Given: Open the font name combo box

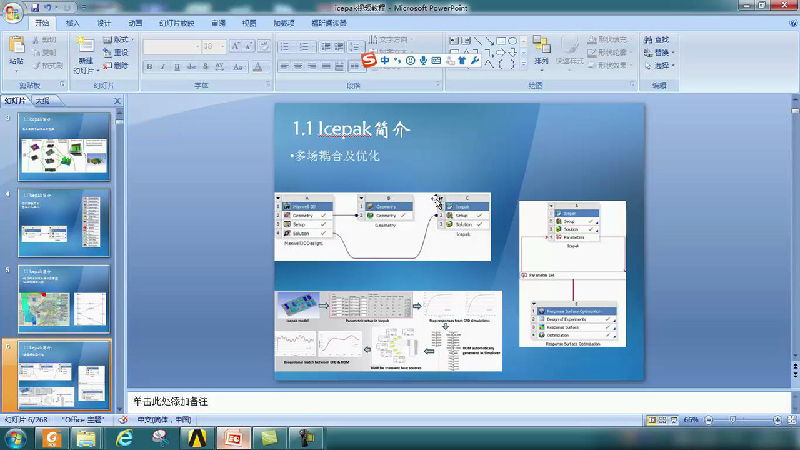Looking at the screenshot, I should [172, 46].
